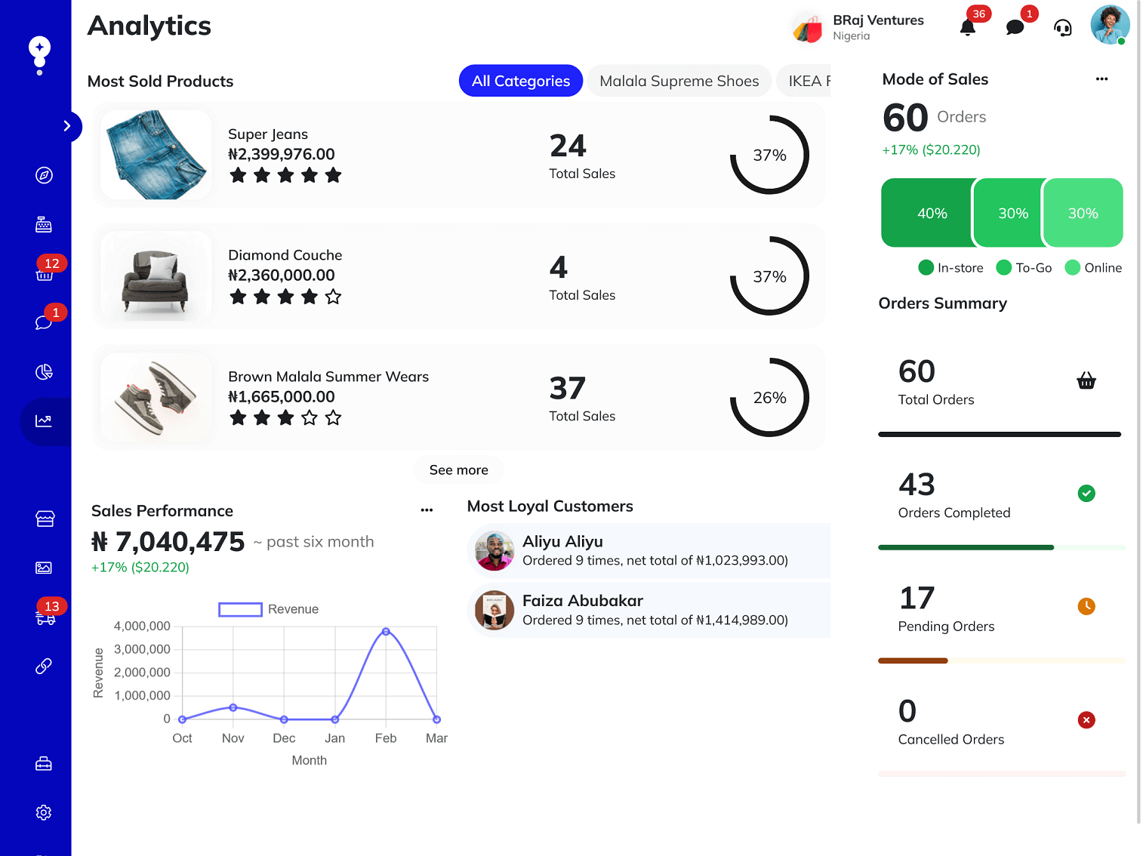Toggle the Online legend dot
Viewport: 1143px width, 856px height.
[x=1072, y=267]
